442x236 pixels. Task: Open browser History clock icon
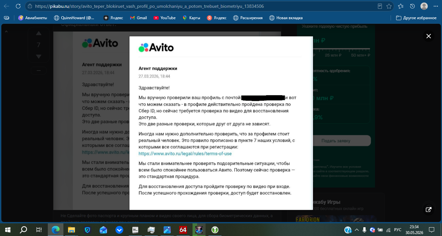point(412,6)
